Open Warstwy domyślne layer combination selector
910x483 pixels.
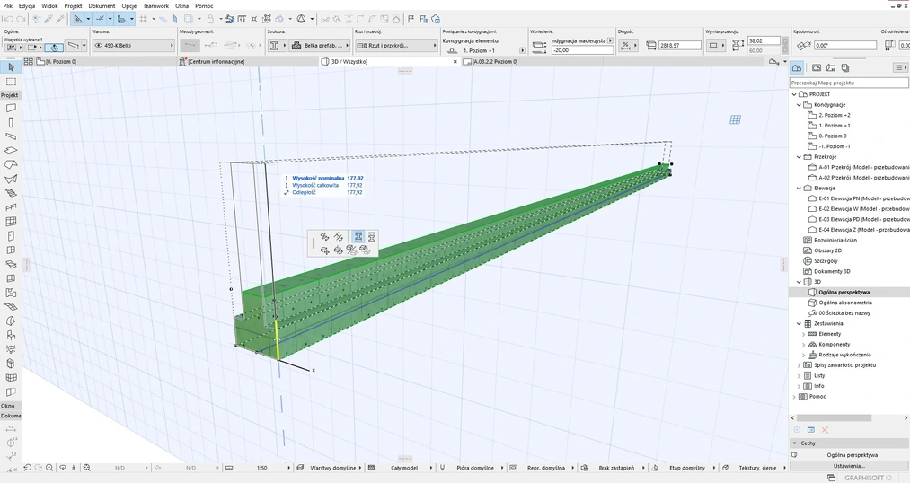pos(333,468)
